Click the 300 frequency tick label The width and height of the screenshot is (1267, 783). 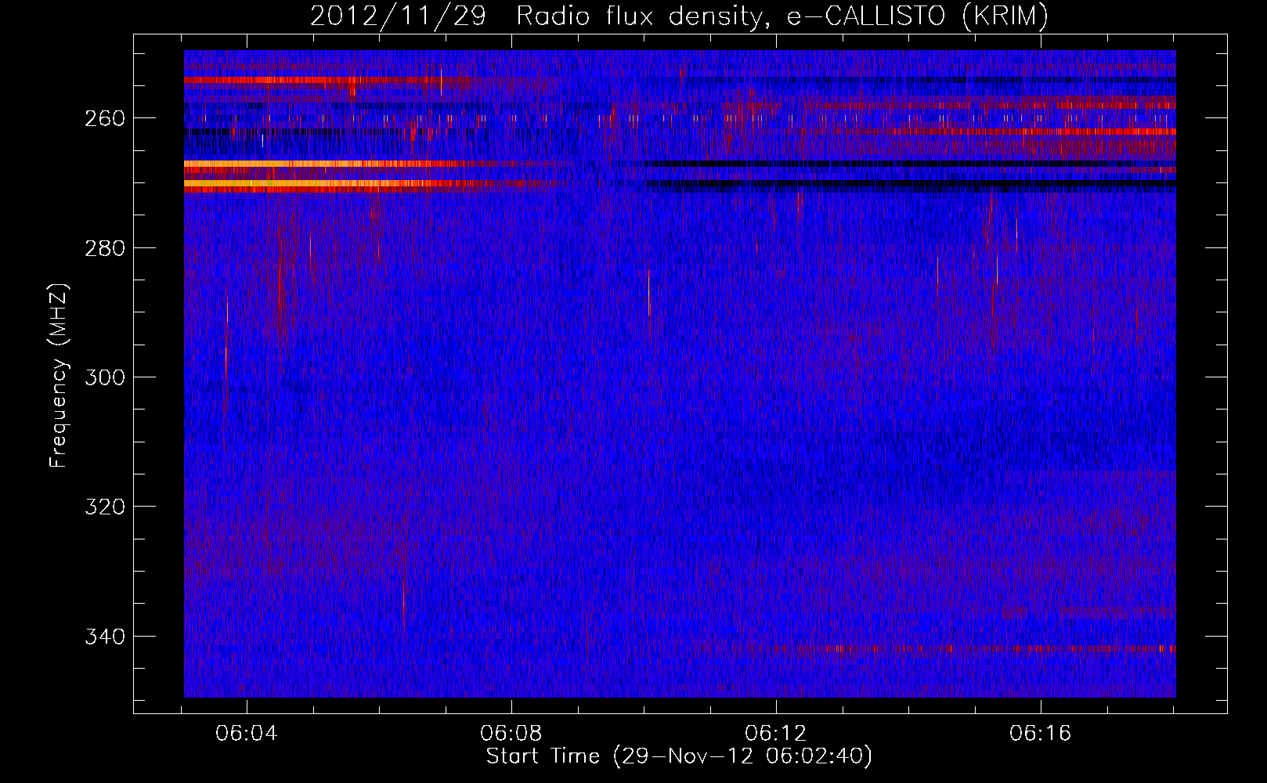[x=104, y=377]
